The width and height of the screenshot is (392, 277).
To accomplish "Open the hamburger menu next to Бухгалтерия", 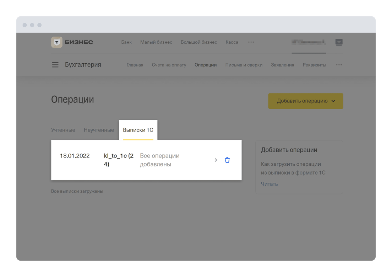I will tap(55, 65).
